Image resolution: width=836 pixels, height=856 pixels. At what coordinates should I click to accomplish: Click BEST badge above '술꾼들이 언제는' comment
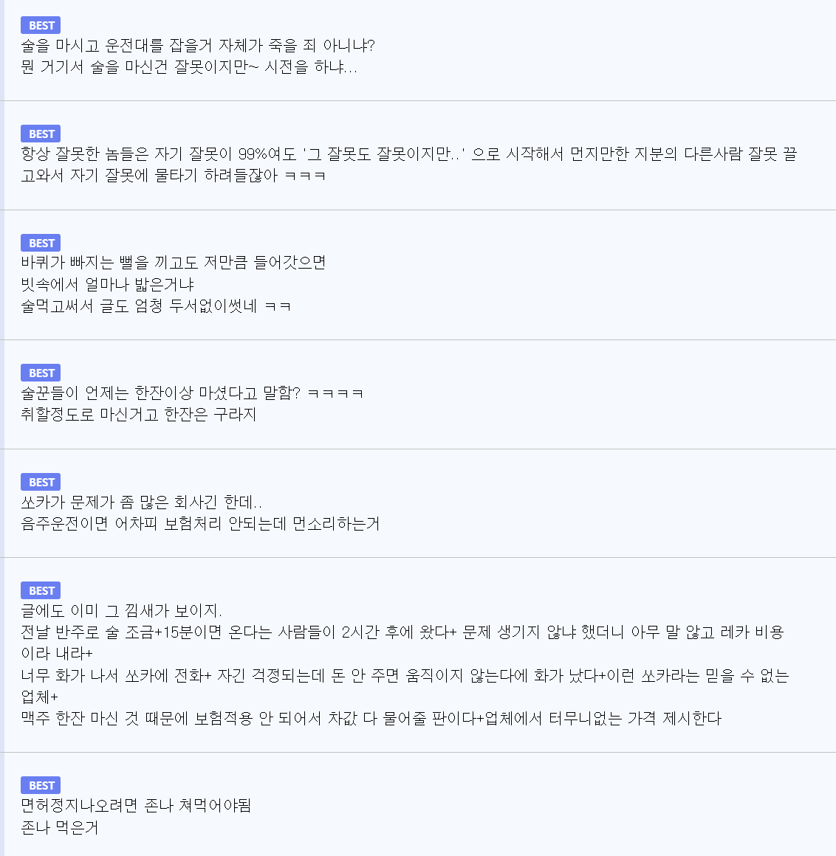click(x=41, y=373)
